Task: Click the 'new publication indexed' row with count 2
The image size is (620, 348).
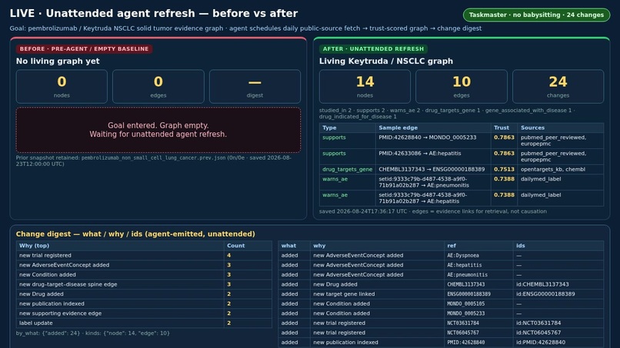Action: (144, 303)
